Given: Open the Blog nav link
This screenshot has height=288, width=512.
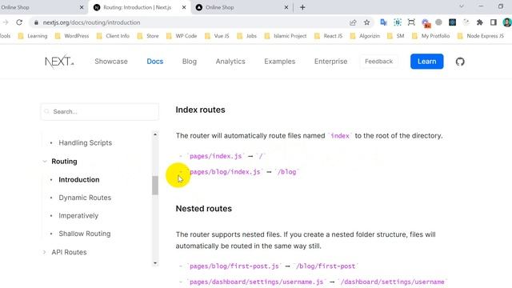Looking at the screenshot, I should click(x=190, y=62).
